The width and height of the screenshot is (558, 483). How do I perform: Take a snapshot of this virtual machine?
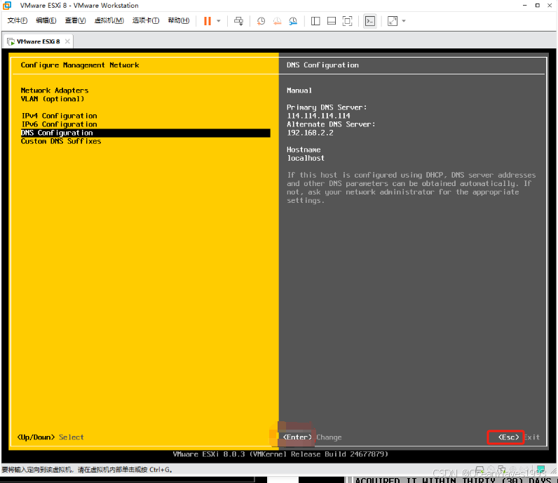coord(261,21)
